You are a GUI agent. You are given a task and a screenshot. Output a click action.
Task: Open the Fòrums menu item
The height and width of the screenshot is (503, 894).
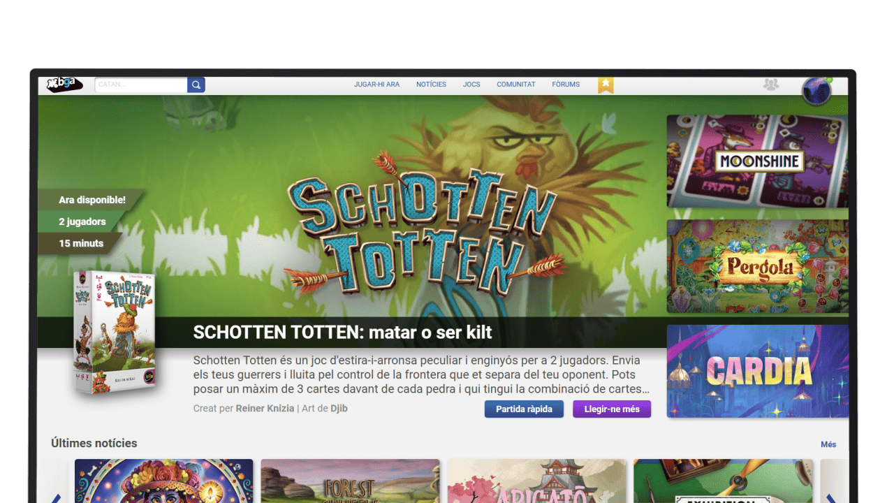[566, 85]
